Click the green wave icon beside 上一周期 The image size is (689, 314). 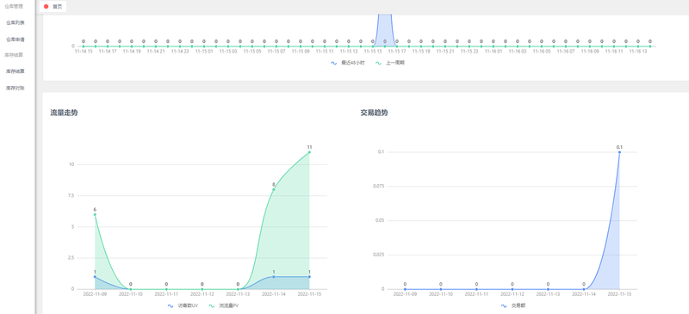click(x=378, y=63)
